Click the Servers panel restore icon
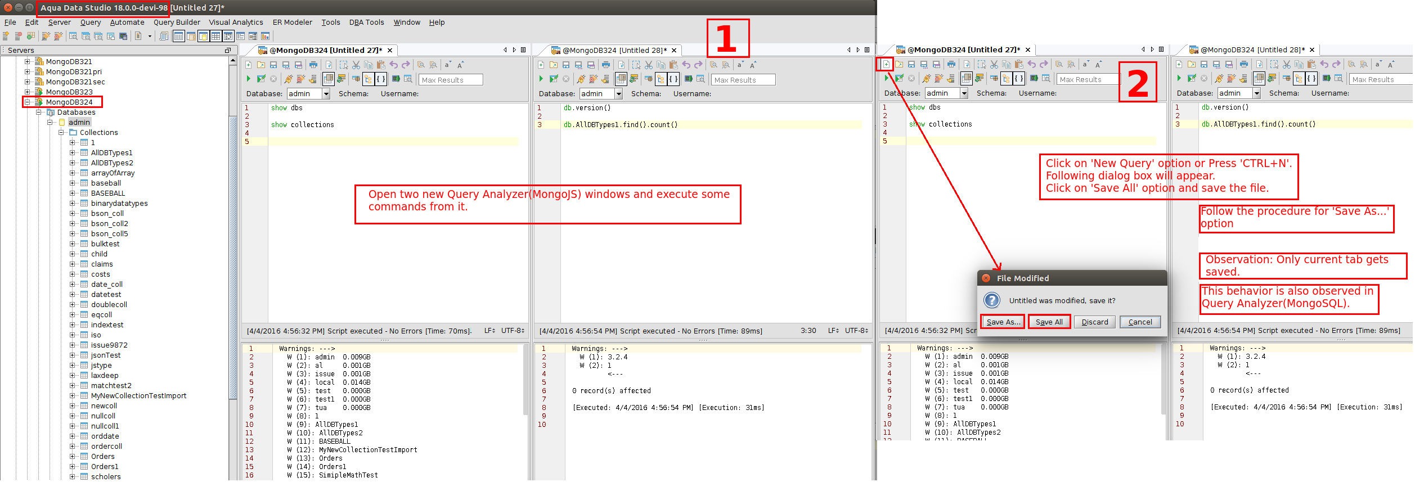The height and width of the screenshot is (482, 1415). coord(228,51)
